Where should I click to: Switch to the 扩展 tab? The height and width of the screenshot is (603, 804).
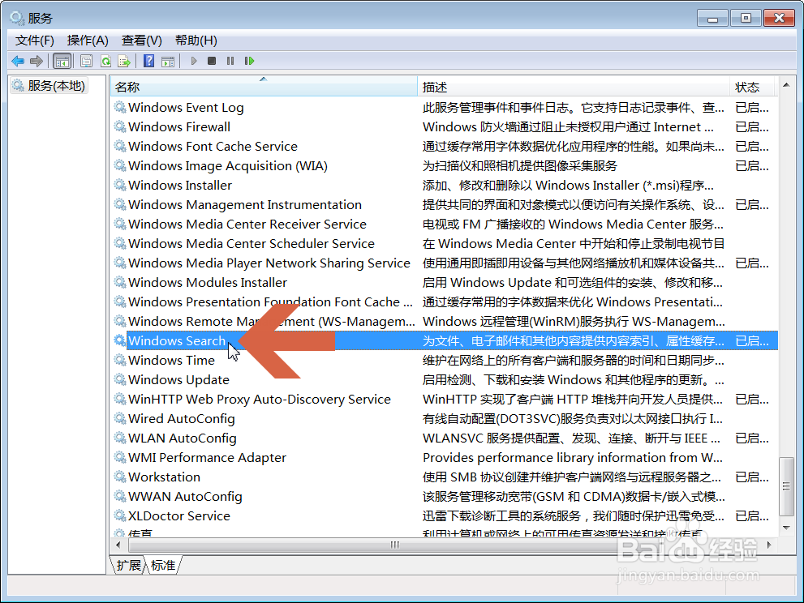point(128,565)
